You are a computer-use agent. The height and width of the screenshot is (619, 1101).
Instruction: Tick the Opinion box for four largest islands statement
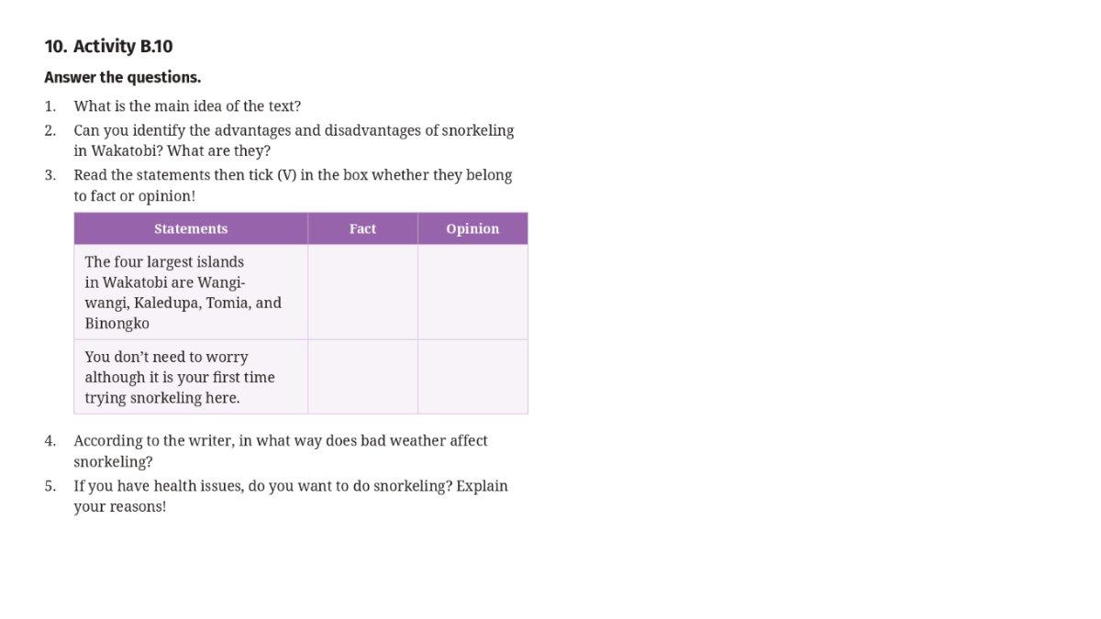click(x=473, y=292)
